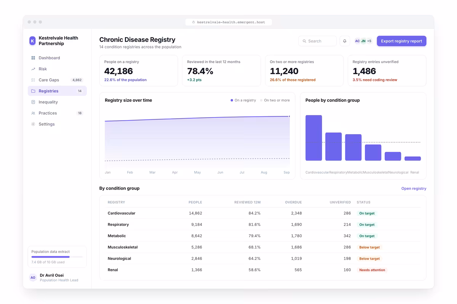Click the On two or more registries card
This screenshot has width=457, height=304.
[x=304, y=71]
